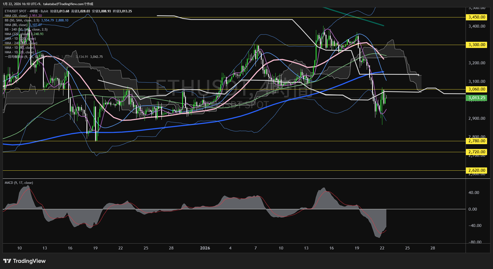Select the HMA (320, close) indicator legend
The image size is (493, 269).
[x=17, y=34]
